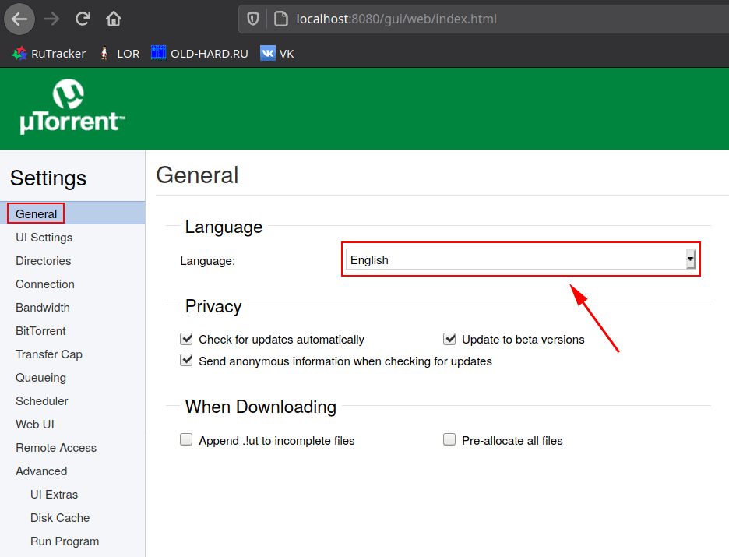Enable Append .!ut to incomplete files
This screenshot has height=557, width=729.
pyautogui.click(x=186, y=440)
